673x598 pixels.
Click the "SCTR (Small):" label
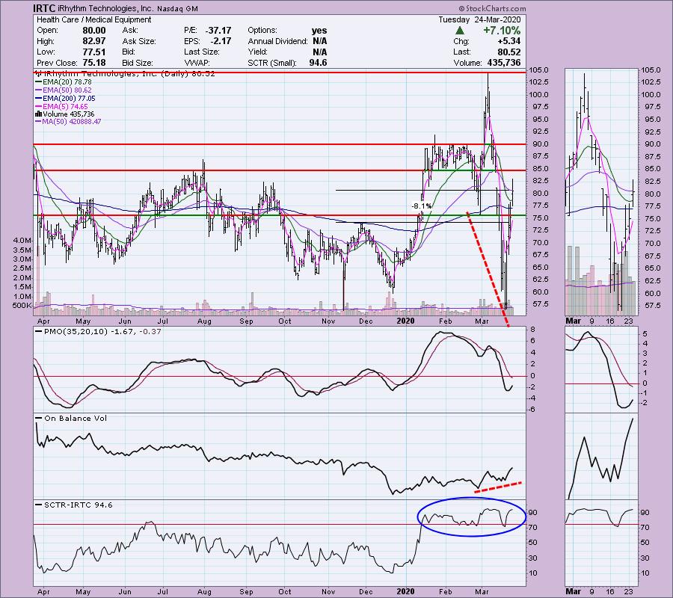(272, 63)
